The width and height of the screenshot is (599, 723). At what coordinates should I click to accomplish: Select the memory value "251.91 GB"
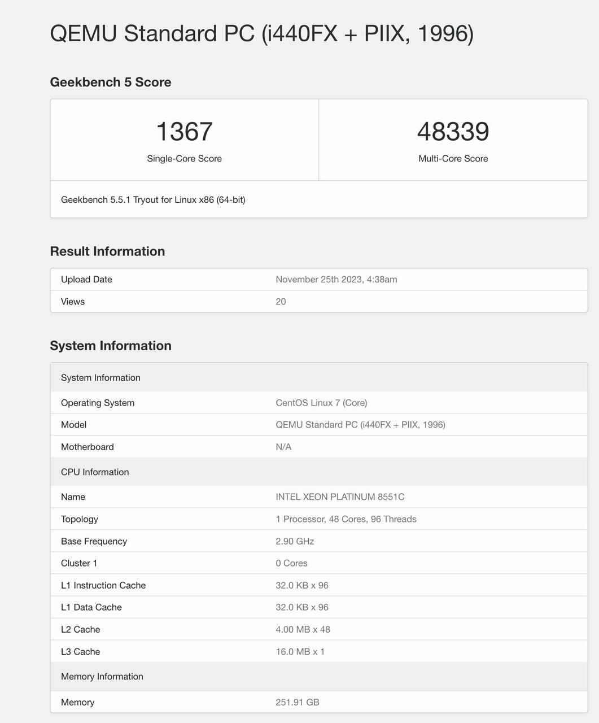tap(298, 702)
